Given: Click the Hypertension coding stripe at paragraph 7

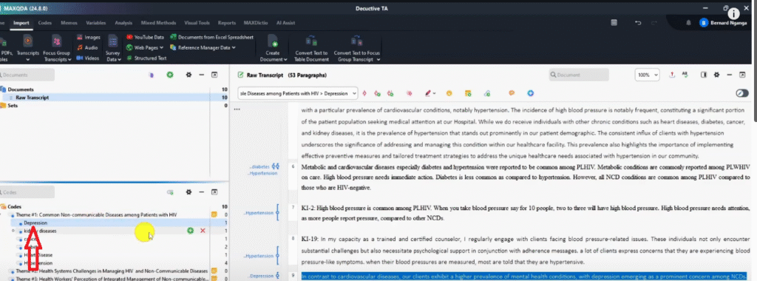Looking at the screenshot, I should (x=278, y=212).
